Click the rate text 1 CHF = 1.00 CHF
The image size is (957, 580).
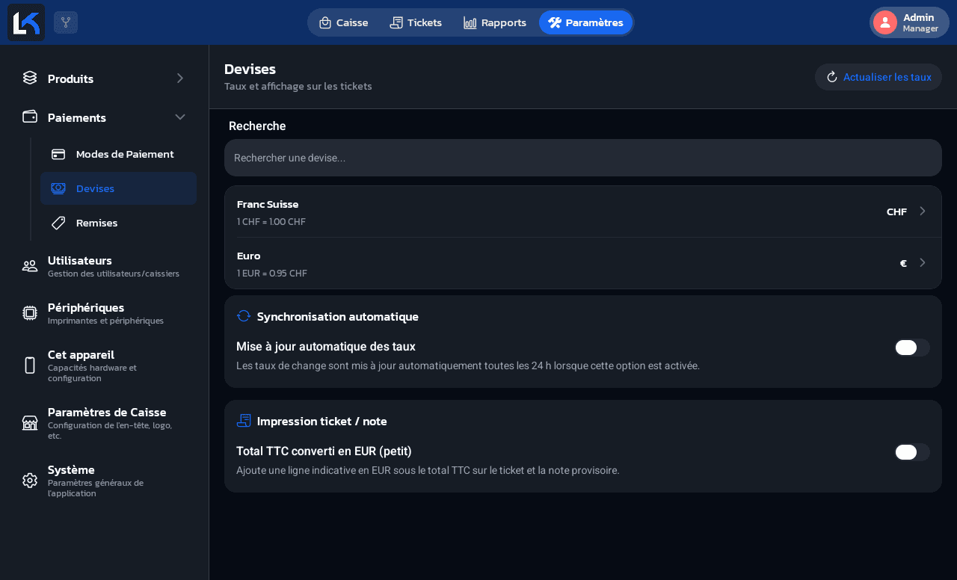(271, 222)
